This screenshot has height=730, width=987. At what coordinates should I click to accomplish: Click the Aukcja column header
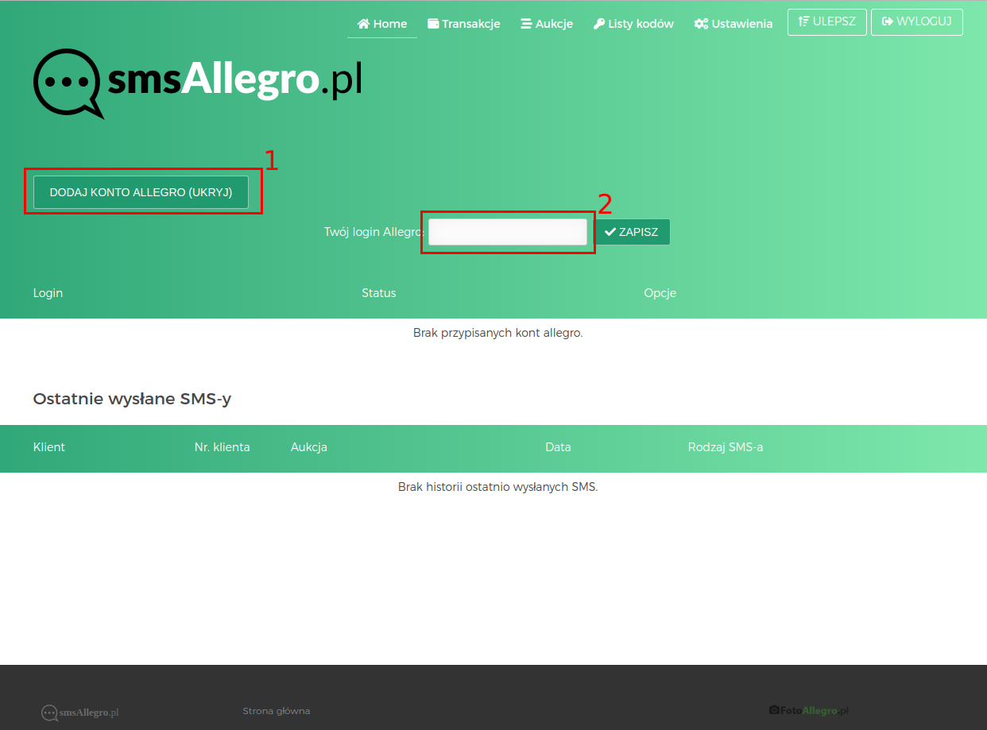309,447
